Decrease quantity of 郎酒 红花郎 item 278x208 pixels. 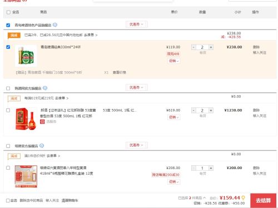pyautogui.click(x=193, y=111)
